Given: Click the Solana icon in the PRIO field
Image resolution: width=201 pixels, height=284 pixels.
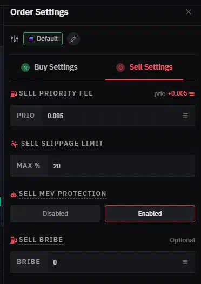Looking at the screenshot, I should 185,116.
